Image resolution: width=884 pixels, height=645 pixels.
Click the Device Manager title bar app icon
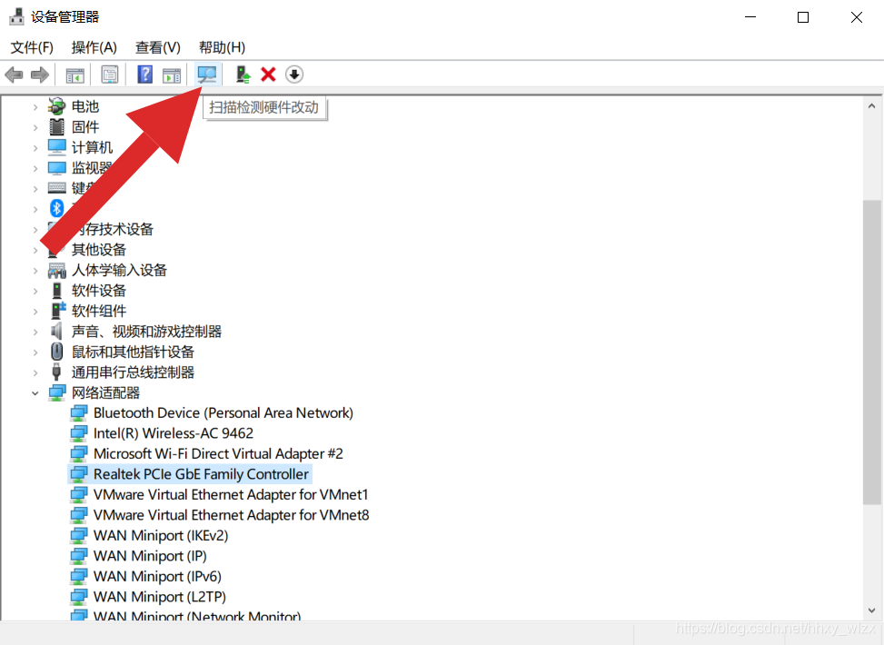click(x=16, y=17)
